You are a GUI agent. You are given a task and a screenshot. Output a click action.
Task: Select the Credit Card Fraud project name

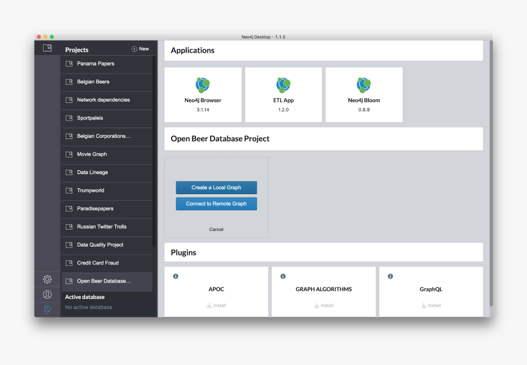click(x=97, y=263)
